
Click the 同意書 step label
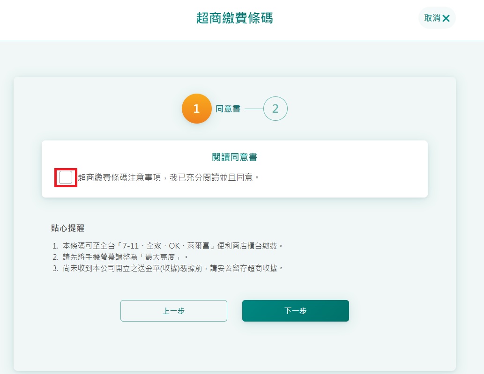coord(228,109)
